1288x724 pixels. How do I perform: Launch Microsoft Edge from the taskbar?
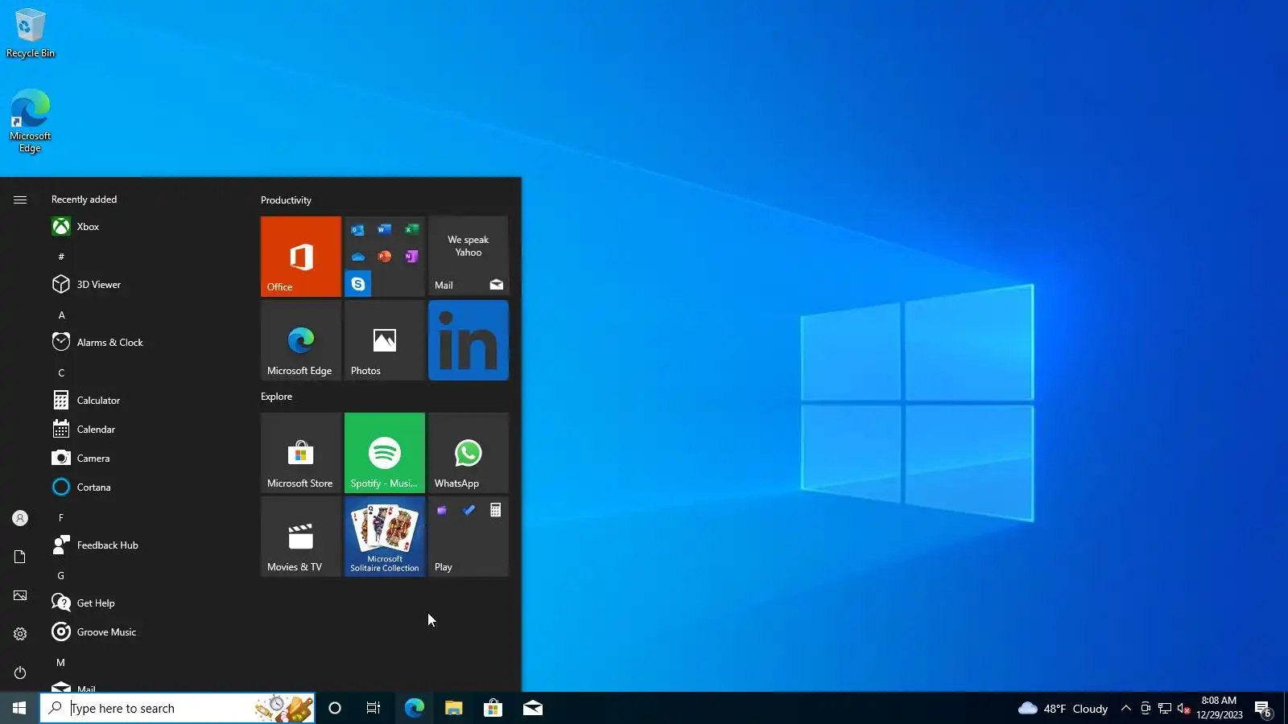(x=414, y=708)
